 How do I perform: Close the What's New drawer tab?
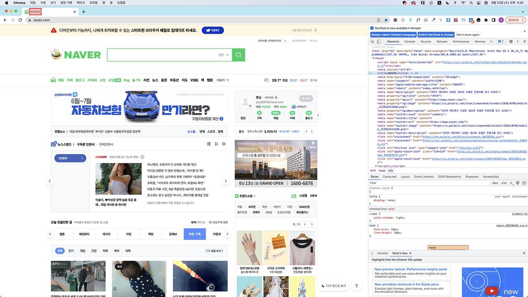(411, 253)
